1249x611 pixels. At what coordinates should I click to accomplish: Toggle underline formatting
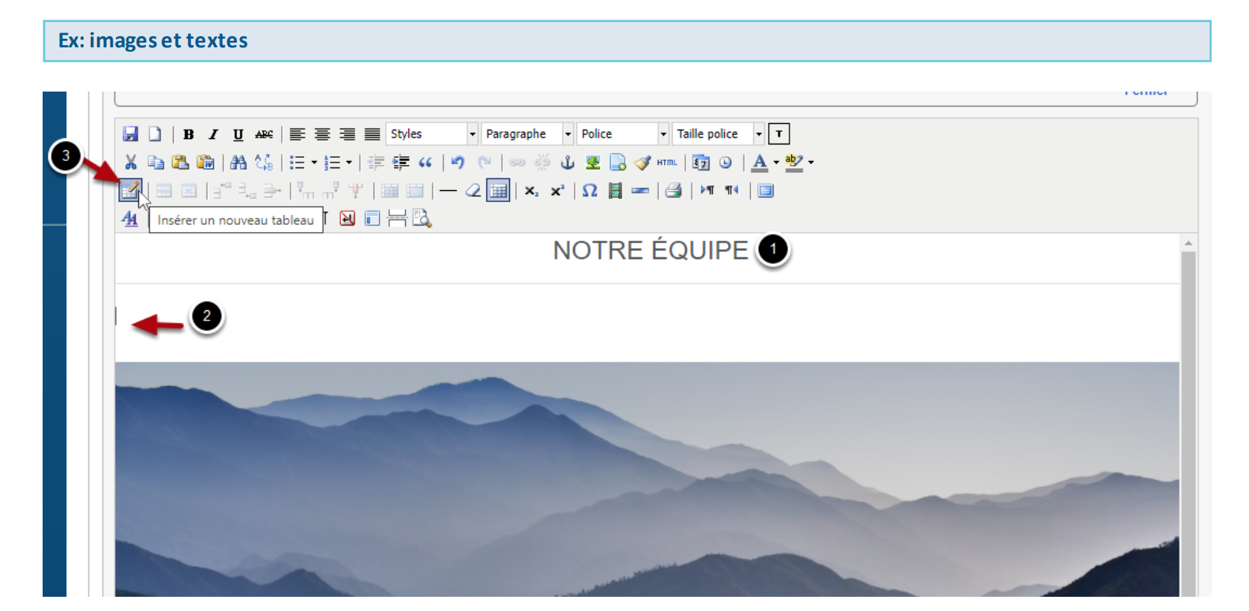(x=238, y=134)
